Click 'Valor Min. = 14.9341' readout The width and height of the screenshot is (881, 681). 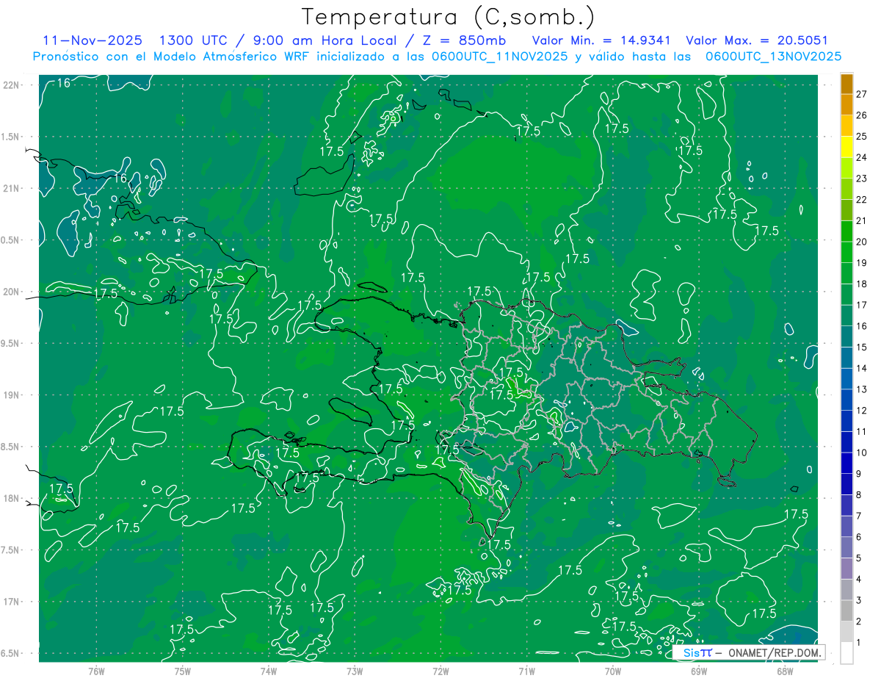point(603,40)
